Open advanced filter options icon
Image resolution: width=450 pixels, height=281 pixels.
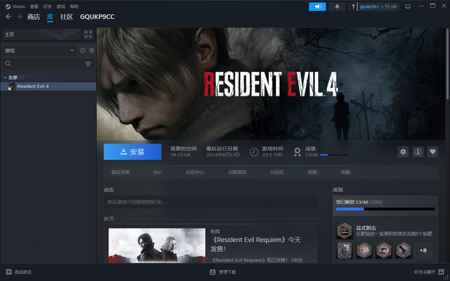pos(88,64)
